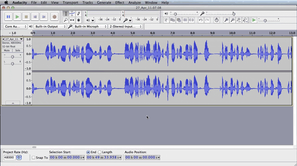Viewport: 297px width, 166px height.
Task: Open the Effect menu
Action: point(120,2)
